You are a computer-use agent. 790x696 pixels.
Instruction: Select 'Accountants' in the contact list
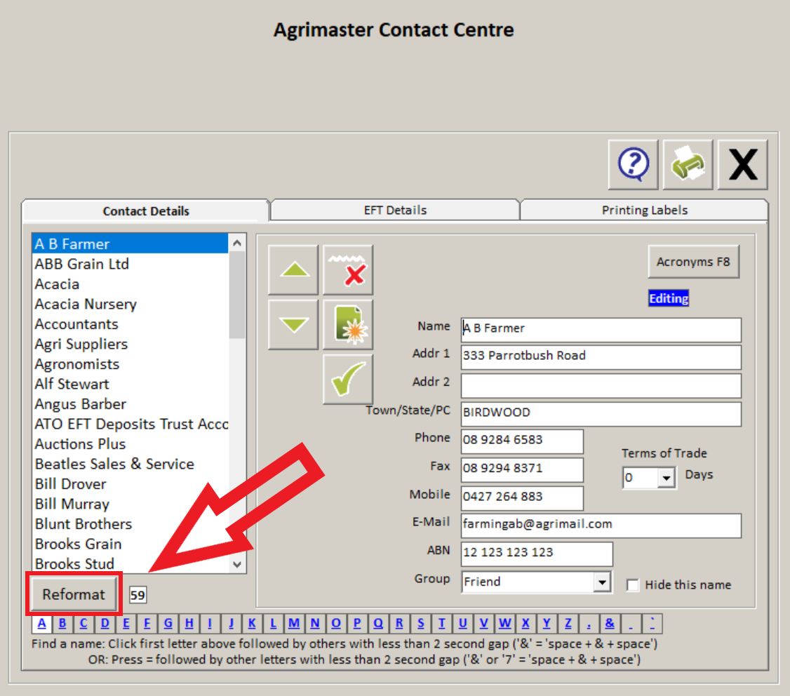[x=130, y=324]
